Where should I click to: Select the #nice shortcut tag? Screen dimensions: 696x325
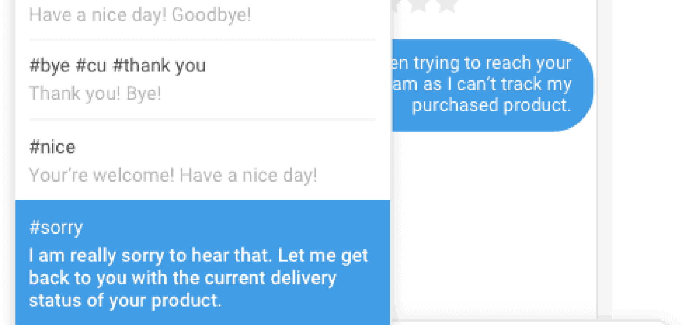(52, 148)
